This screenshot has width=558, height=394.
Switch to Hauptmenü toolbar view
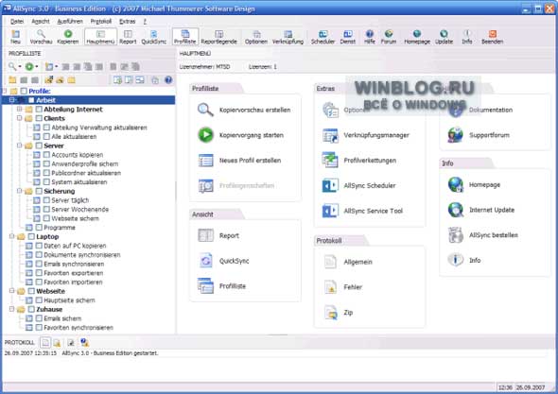100,37
